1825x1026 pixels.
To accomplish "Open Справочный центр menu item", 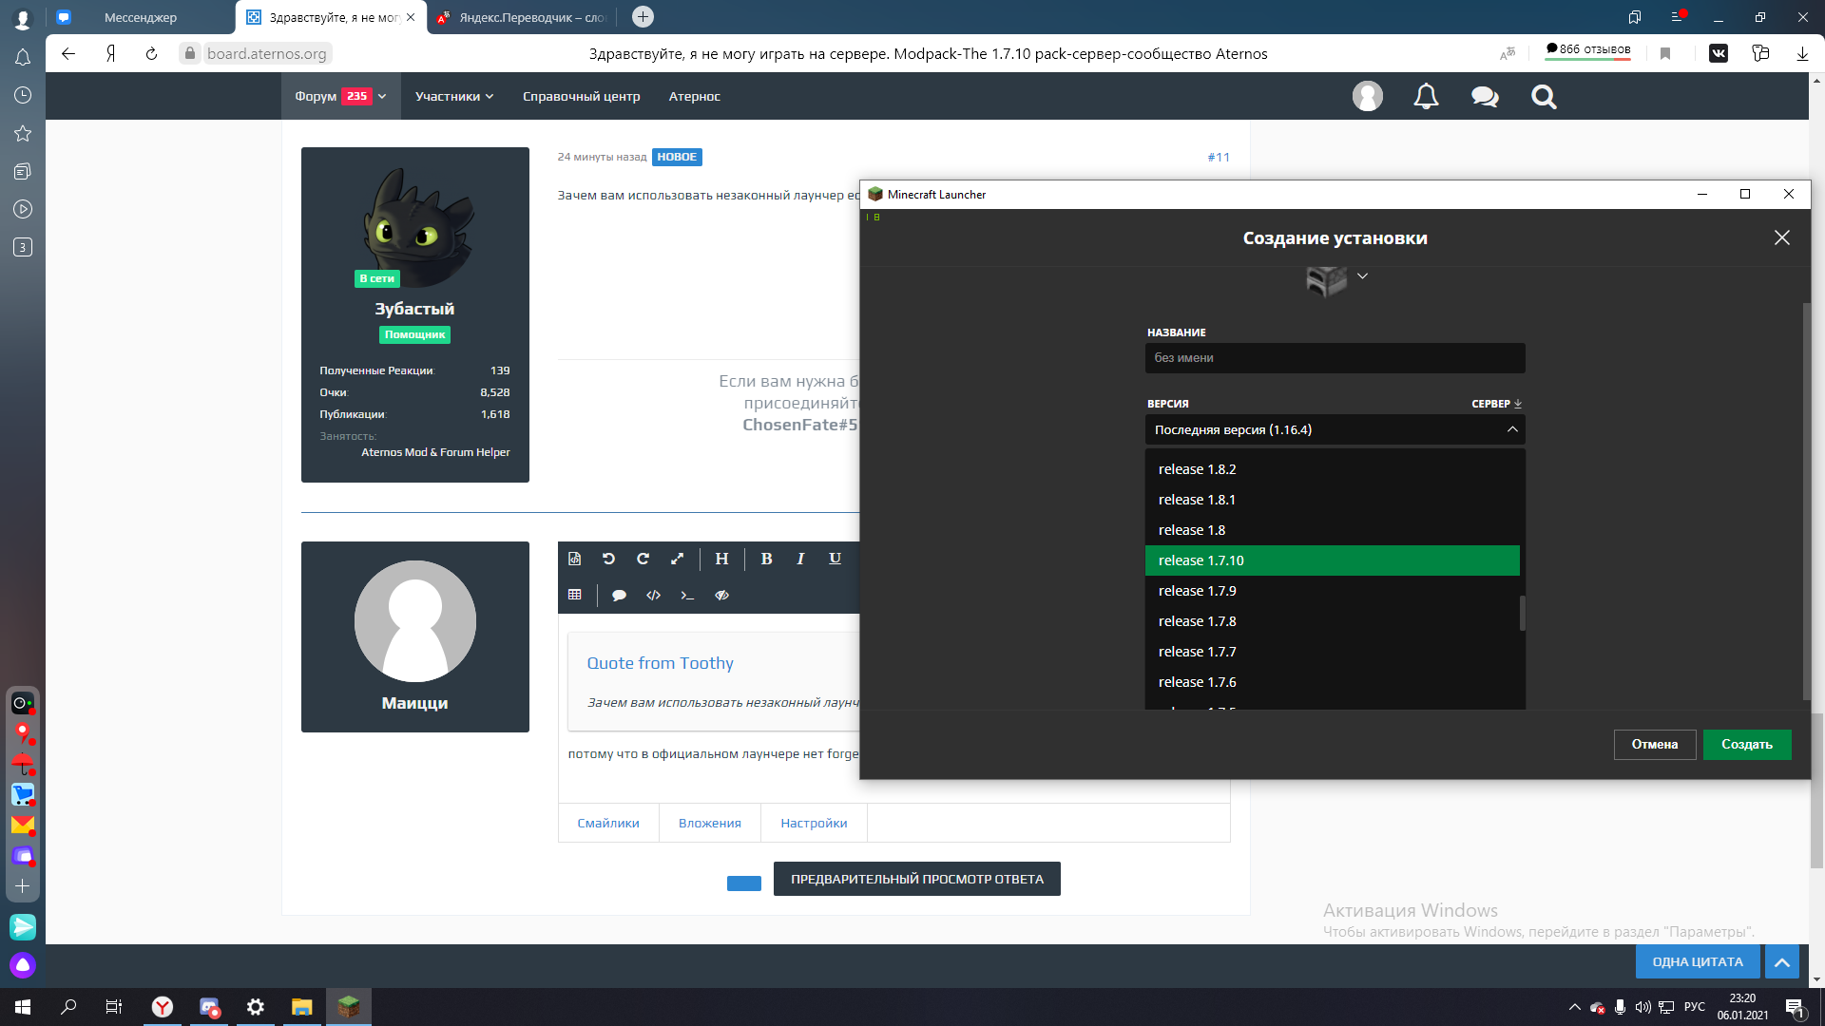I will click(x=581, y=96).
